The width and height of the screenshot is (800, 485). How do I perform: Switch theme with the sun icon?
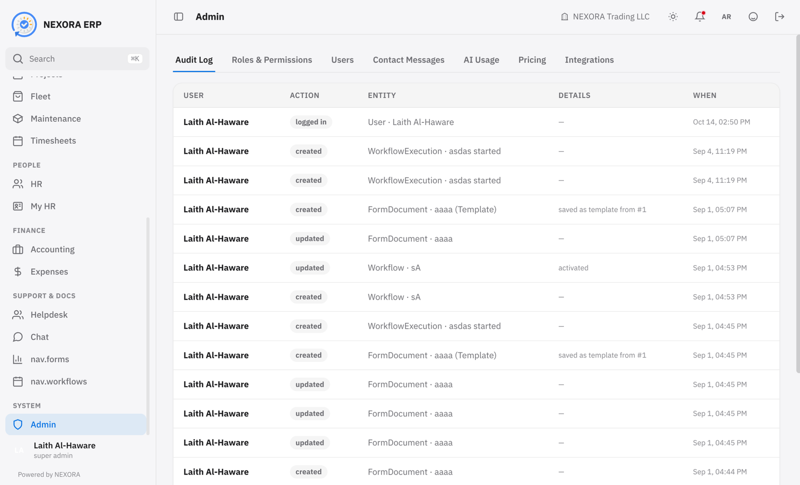click(x=673, y=16)
